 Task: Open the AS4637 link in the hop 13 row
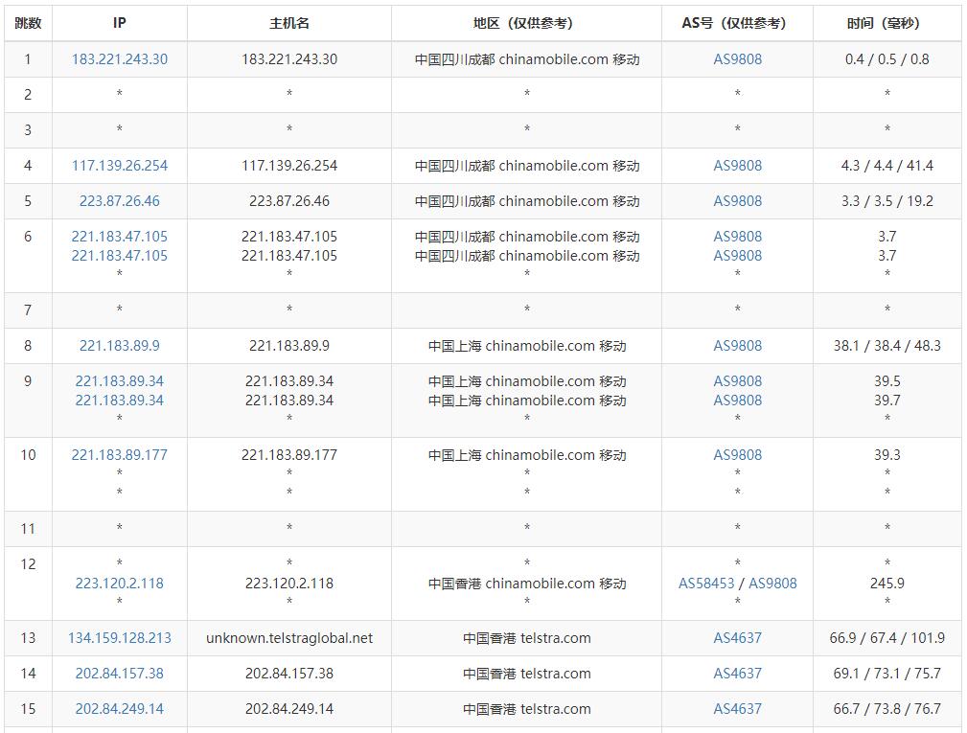[x=738, y=638]
